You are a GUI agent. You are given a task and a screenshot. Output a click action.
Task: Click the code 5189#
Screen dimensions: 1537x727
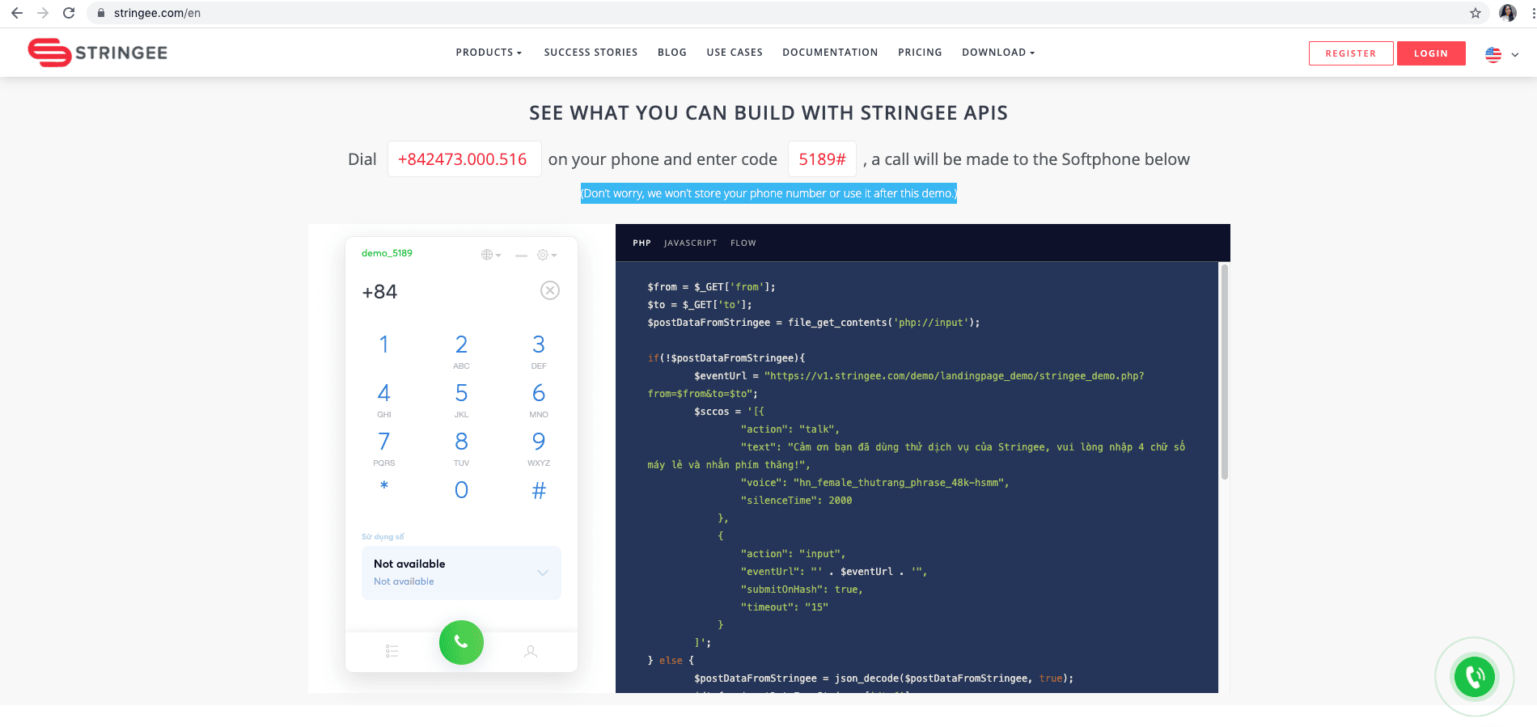(822, 159)
